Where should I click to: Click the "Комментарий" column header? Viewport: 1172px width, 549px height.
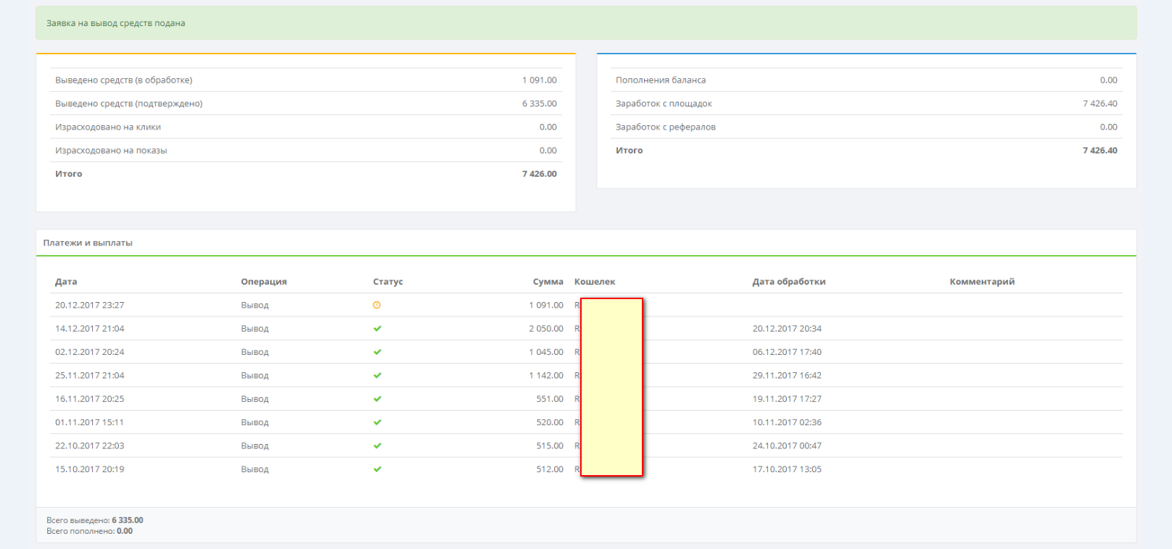pyautogui.click(x=982, y=282)
